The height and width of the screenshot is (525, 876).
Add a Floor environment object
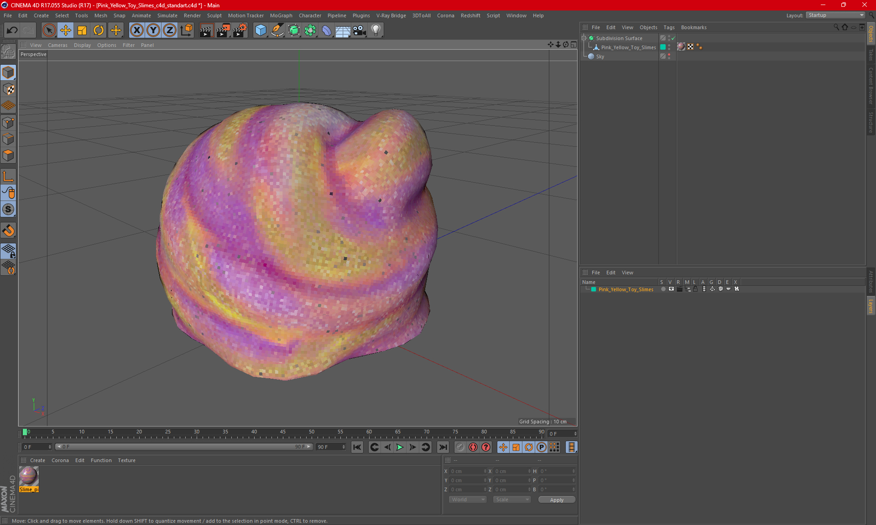(x=343, y=30)
